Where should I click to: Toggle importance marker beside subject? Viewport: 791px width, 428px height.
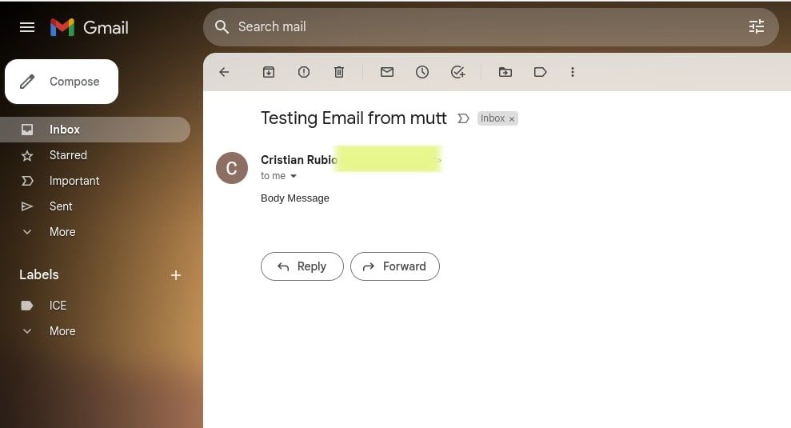(x=463, y=118)
